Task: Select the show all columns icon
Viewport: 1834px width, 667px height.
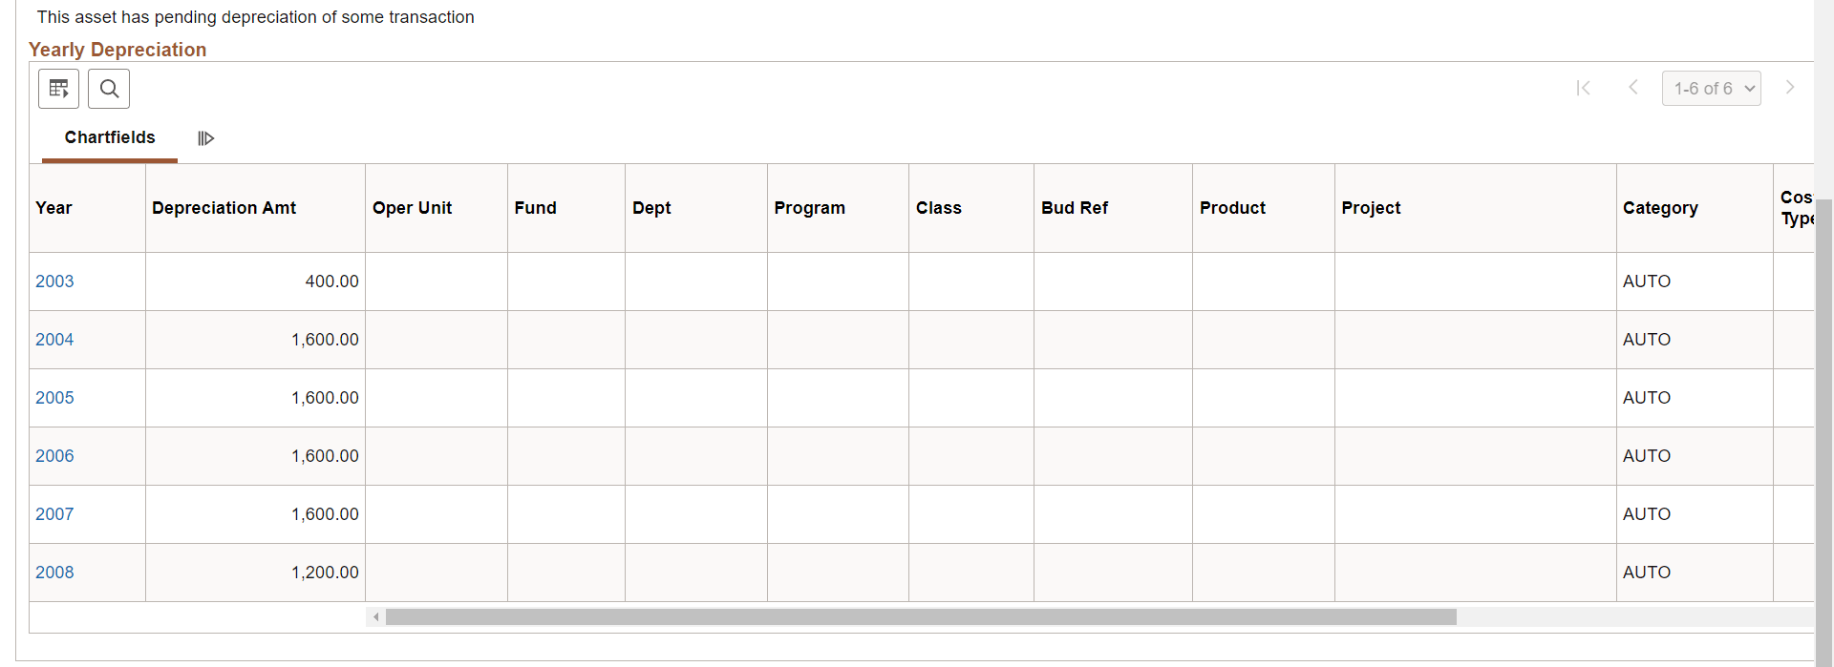Action: pos(205,137)
